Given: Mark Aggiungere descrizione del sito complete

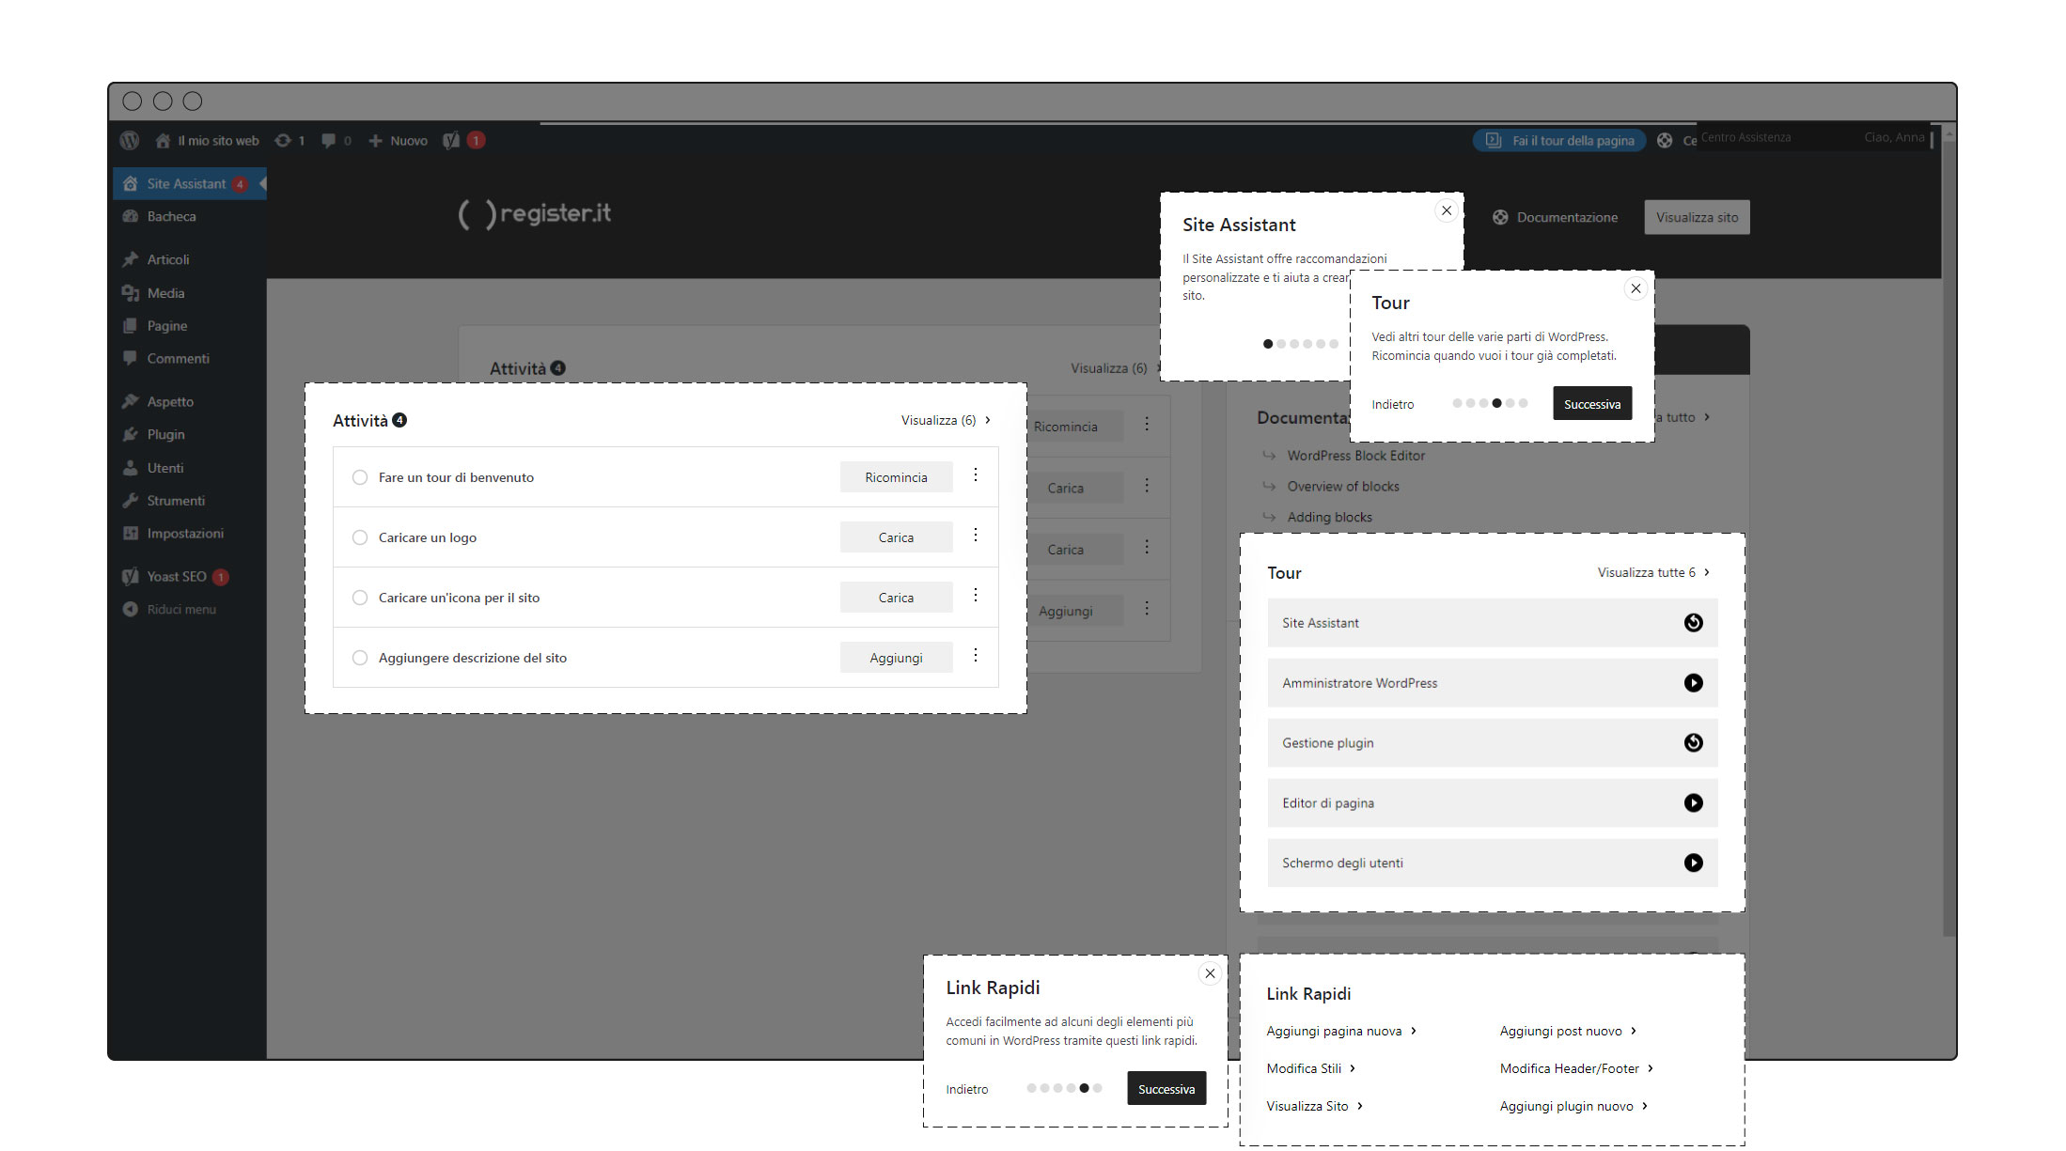Looking at the screenshot, I should (x=359, y=658).
